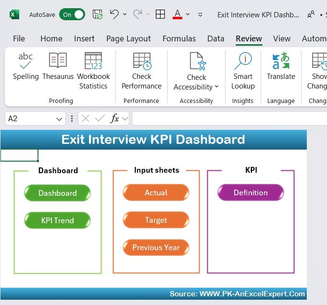The height and width of the screenshot is (305, 327).
Task: Run the Spelling check
Action: tap(25, 67)
